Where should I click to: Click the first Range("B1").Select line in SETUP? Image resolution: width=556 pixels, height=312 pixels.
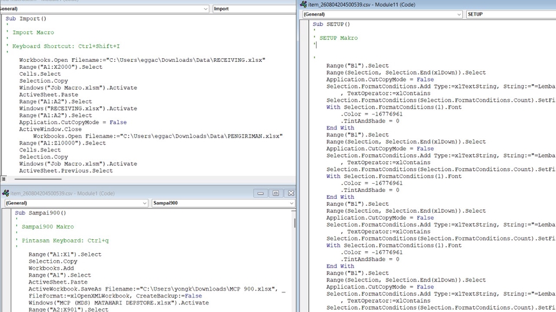357,65
